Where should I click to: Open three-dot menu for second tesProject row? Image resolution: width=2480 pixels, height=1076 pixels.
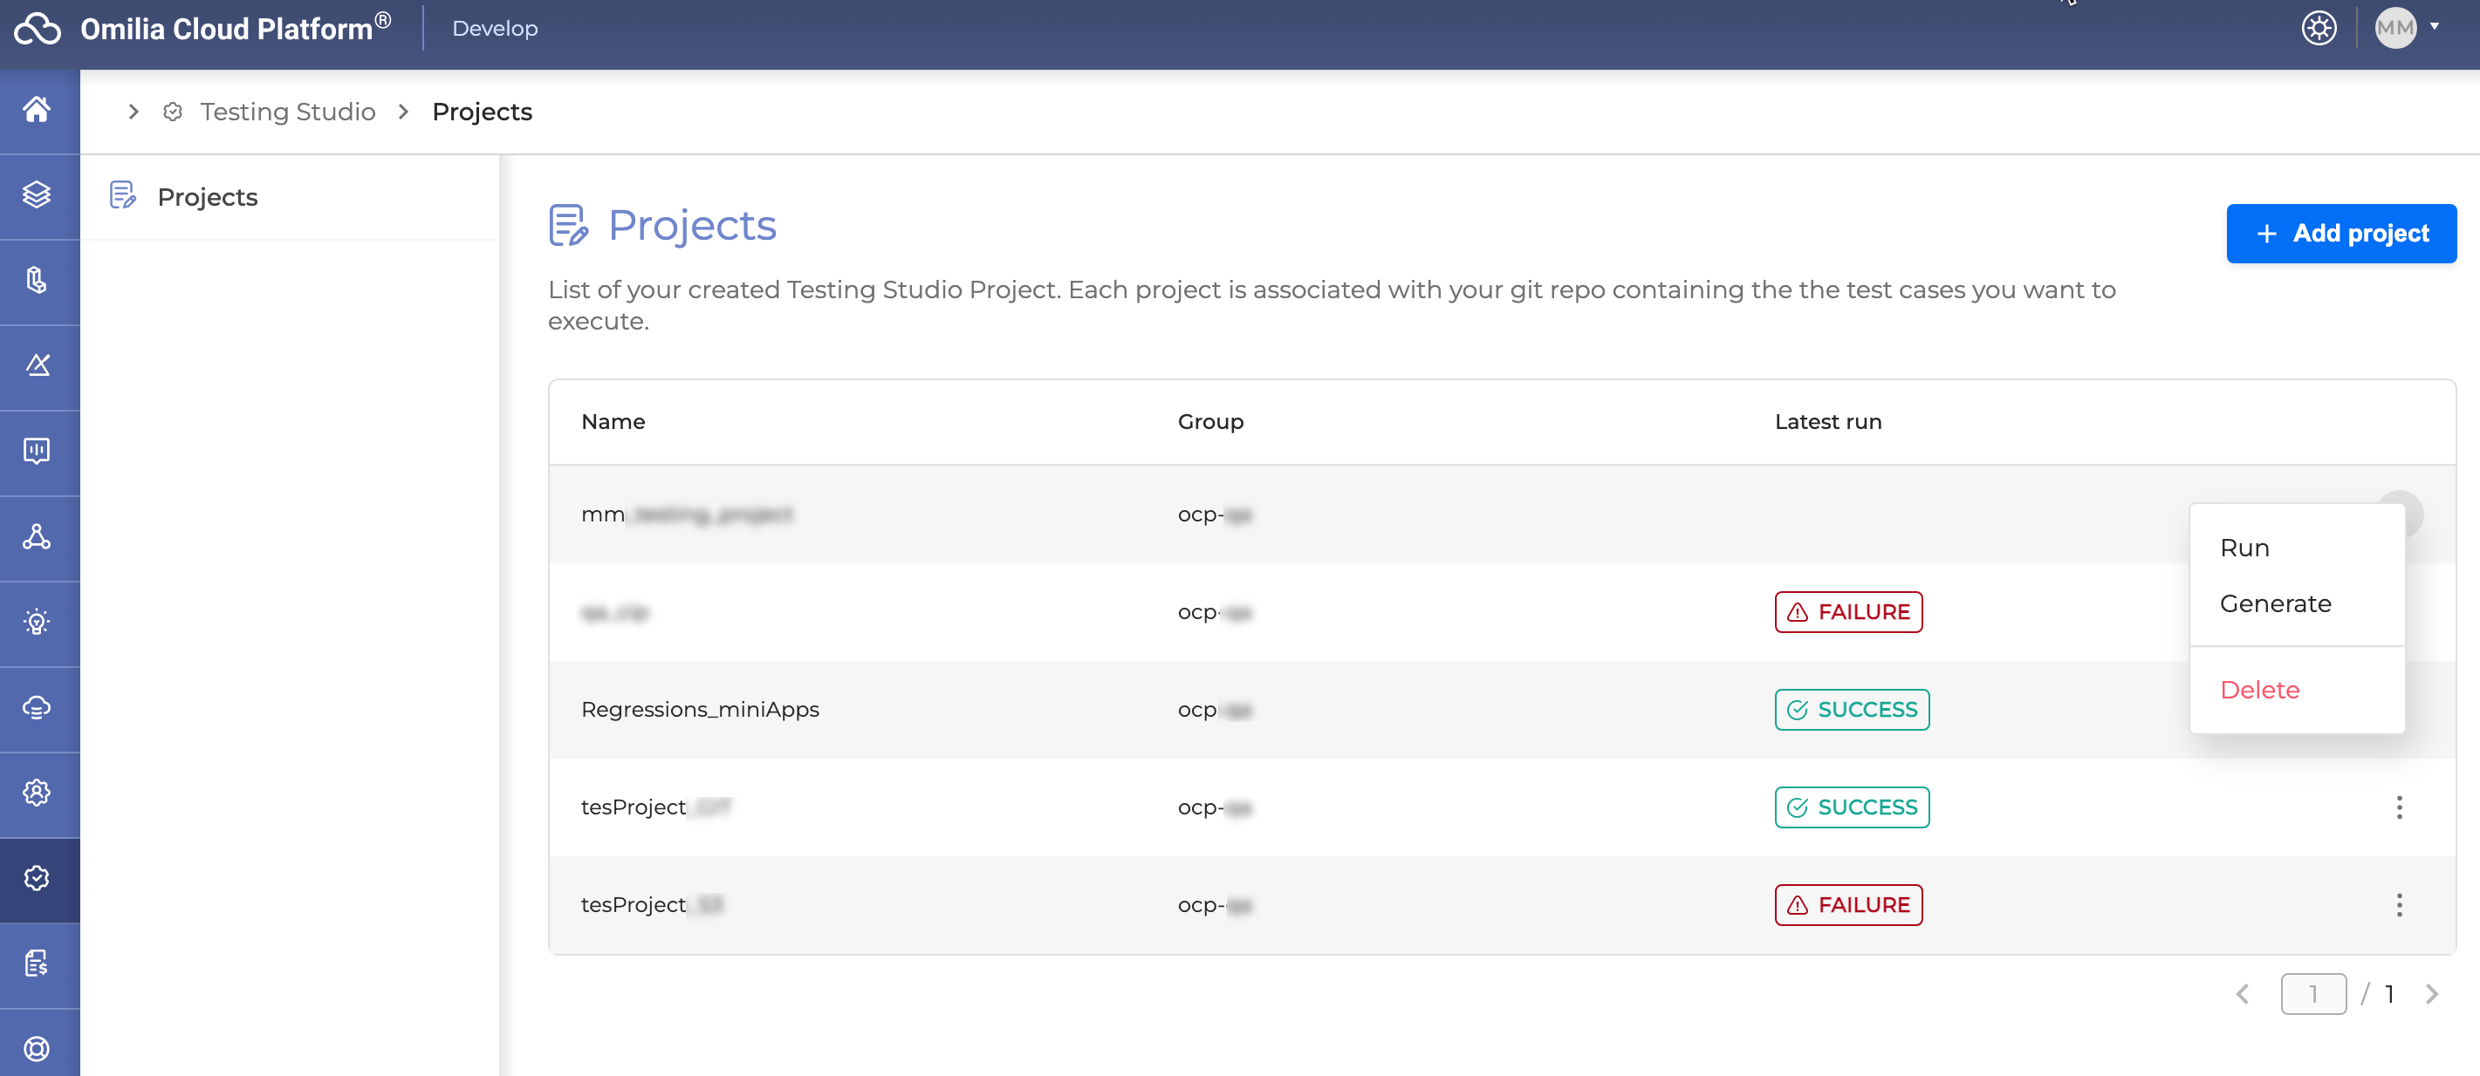pos(2398,905)
